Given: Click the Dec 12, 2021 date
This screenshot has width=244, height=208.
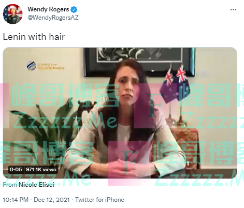Looking at the screenshot, I should click(52, 200).
